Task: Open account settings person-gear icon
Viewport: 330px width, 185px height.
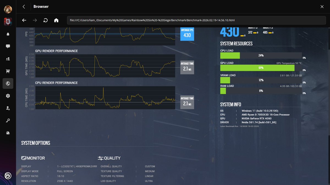Action: click(x=8, y=108)
